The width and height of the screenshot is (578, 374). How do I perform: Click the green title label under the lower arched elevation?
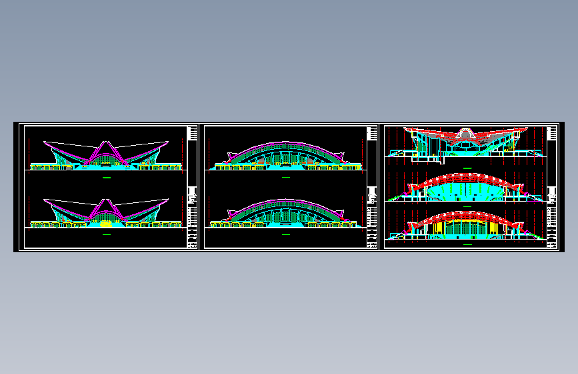pyautogui.click(x=286, y=234)
